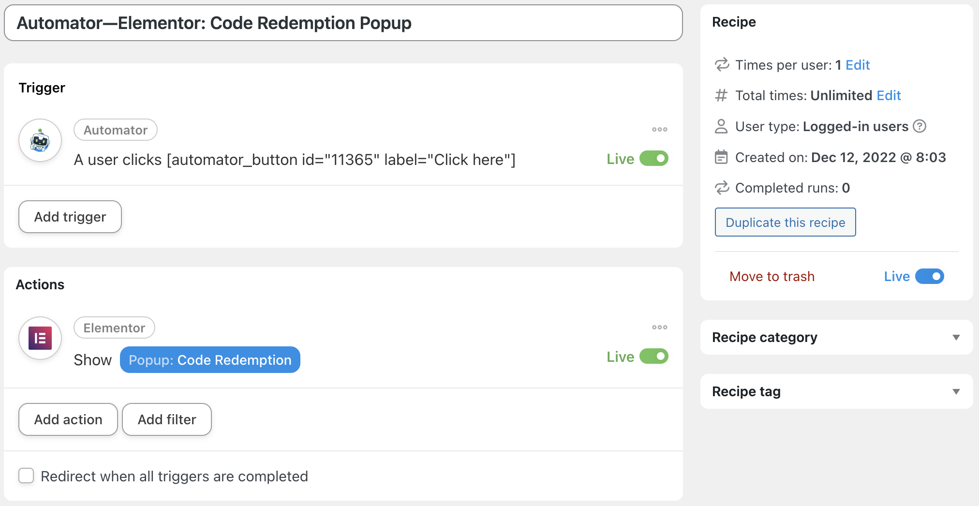Open the action's three-dot options menu
The width and height of the screenshot is (979, 506).
[x=659, y=327]
